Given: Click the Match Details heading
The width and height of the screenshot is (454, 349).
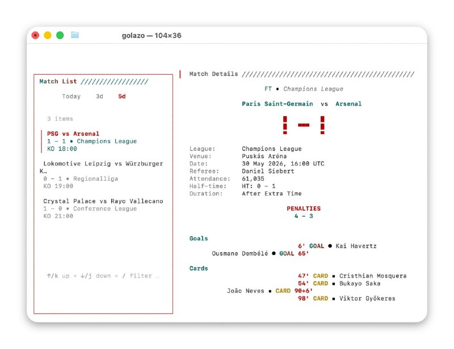Looking at the screenshot, I should click(214, 74).
